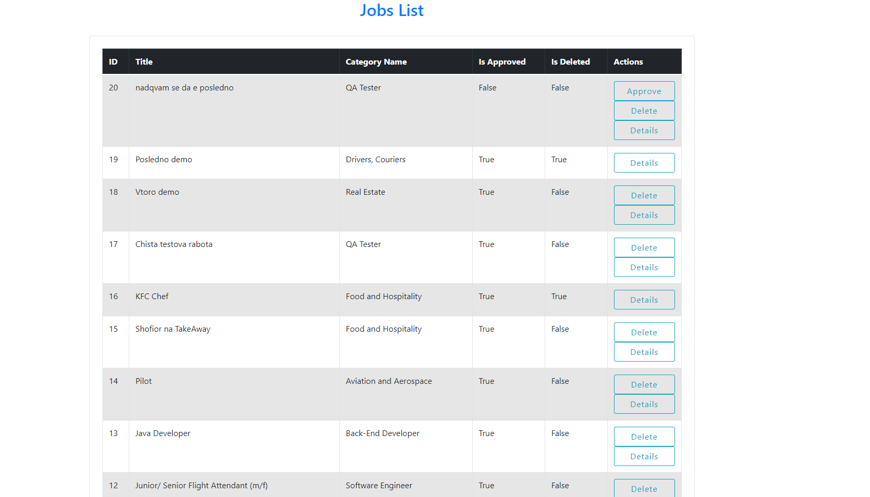View details of "Posledno demo"

click(x=644, y=162)
